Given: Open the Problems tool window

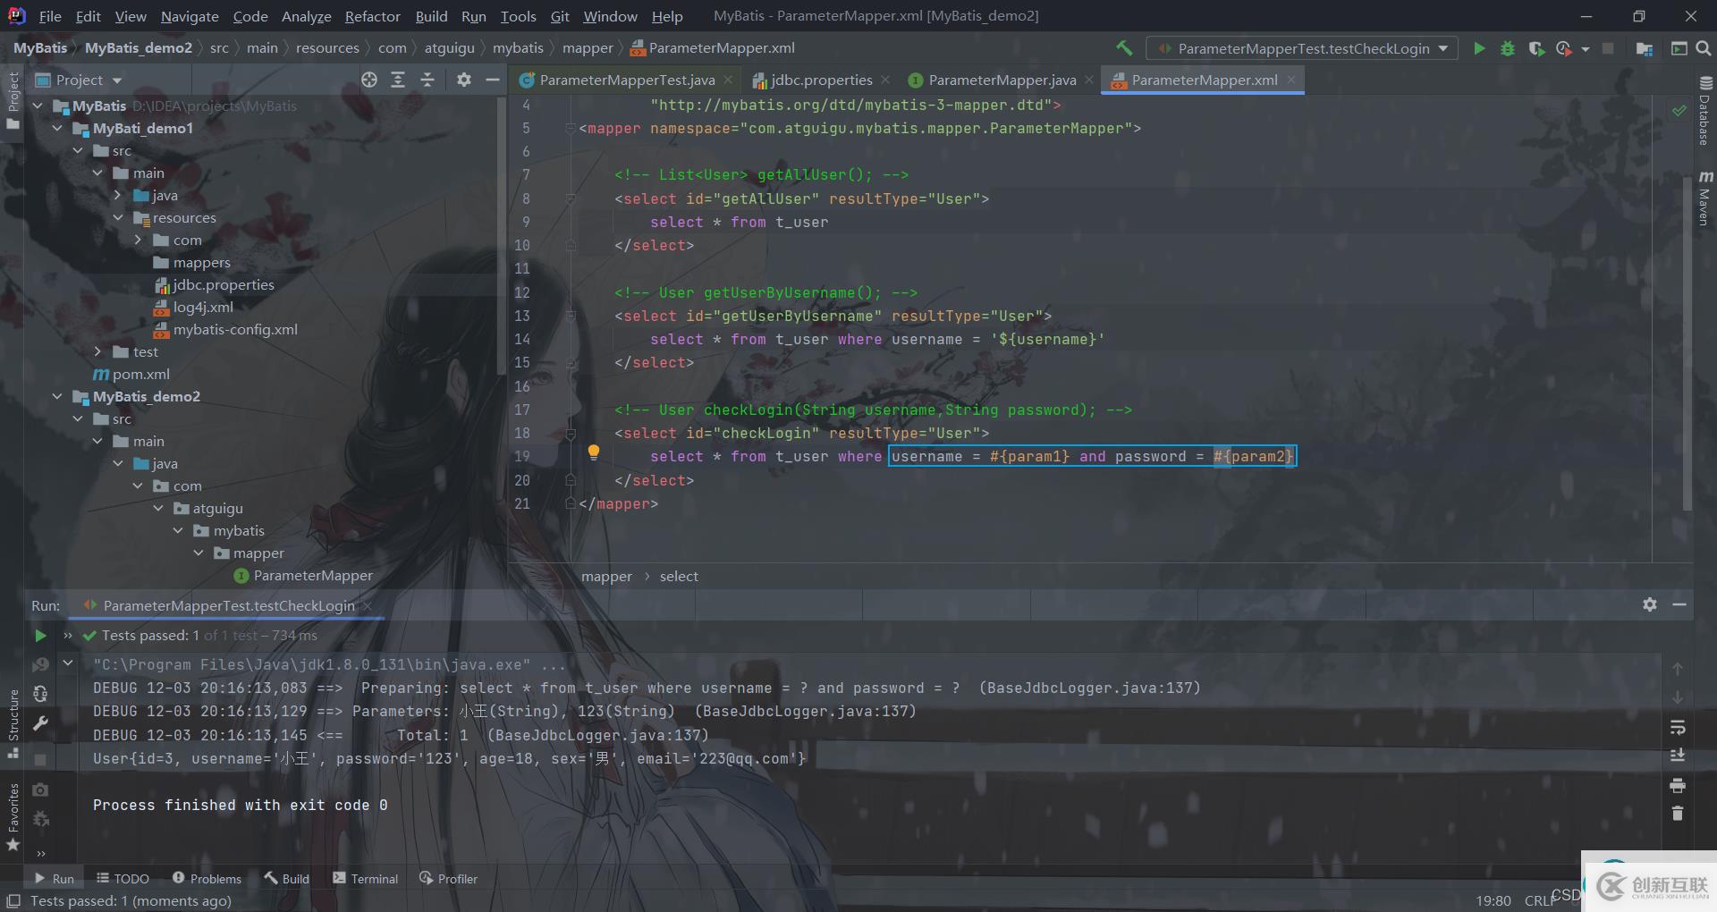Looking at the screenshot, I should tap(207, 879).
